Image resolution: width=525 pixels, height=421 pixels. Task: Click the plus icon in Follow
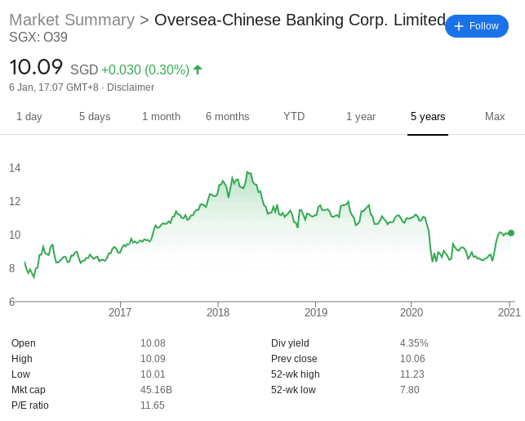(459, 26)
